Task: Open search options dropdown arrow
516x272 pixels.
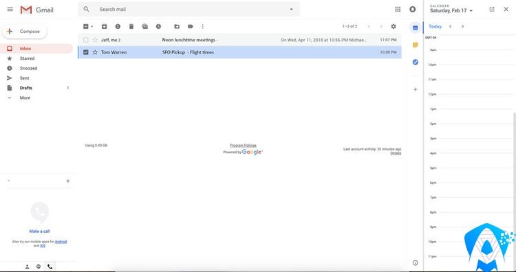Action: pyautogui.click(x=291, y=9)
